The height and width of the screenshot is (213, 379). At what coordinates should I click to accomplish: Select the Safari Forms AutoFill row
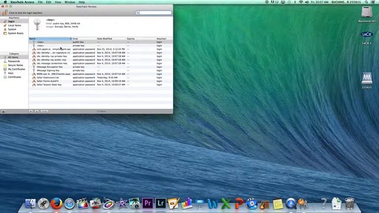(x=101, y=81)
